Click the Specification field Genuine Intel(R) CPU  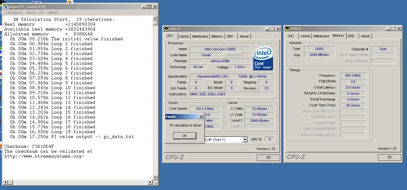(232, 76)
